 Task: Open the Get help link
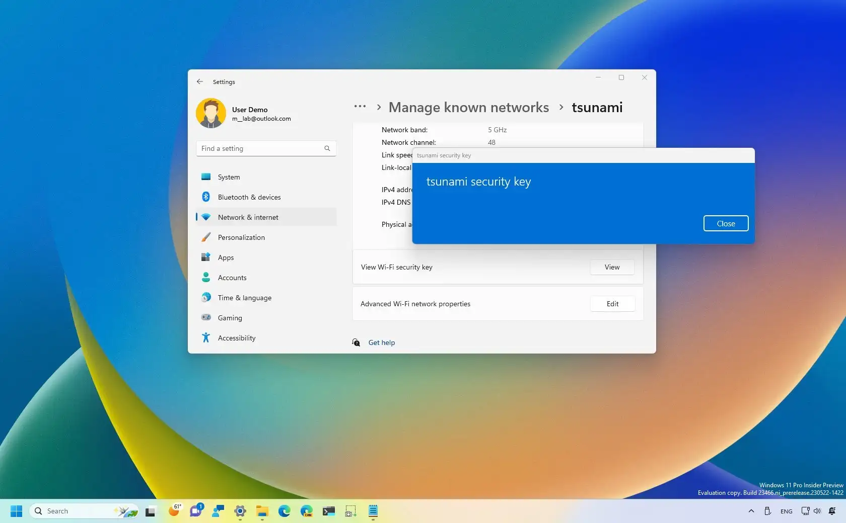point(381,342)
